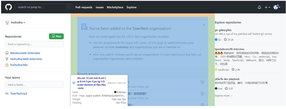
Task: Click the organization building icon
Action: coord(84,27)
